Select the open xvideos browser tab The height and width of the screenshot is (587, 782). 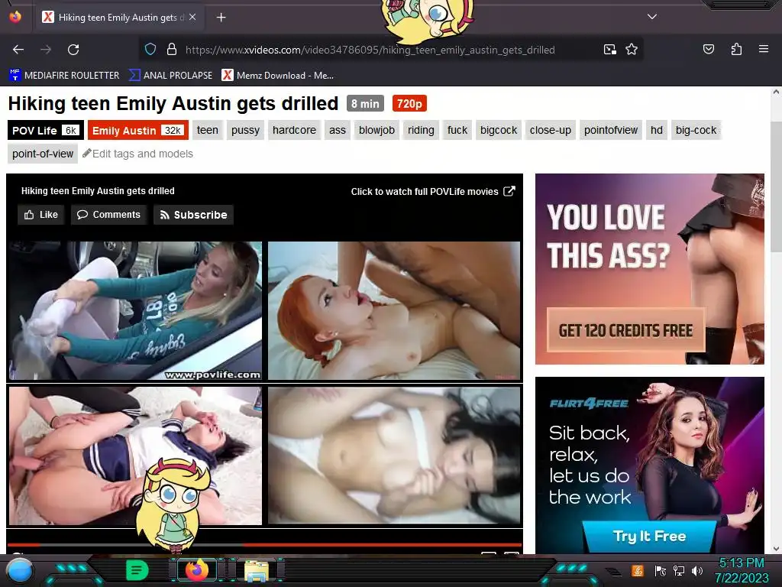pyautogui.click(x=120, y=18)
